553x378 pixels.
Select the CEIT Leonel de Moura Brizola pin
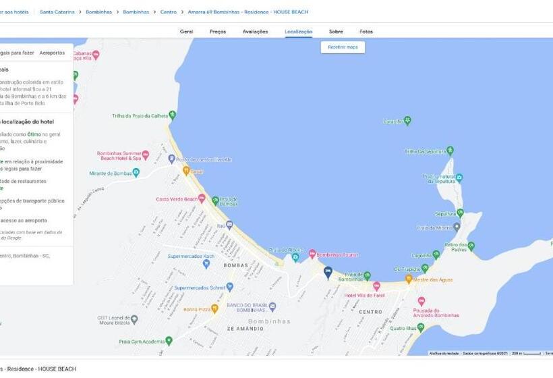click(134, 320)
